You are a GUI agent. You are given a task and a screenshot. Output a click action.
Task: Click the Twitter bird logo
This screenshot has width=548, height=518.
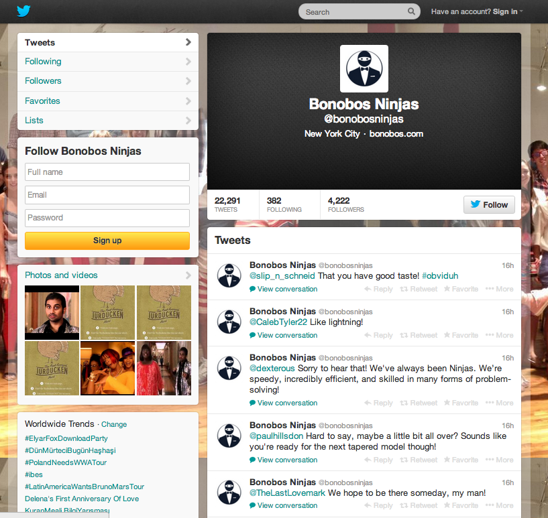(x=23, y=11)
